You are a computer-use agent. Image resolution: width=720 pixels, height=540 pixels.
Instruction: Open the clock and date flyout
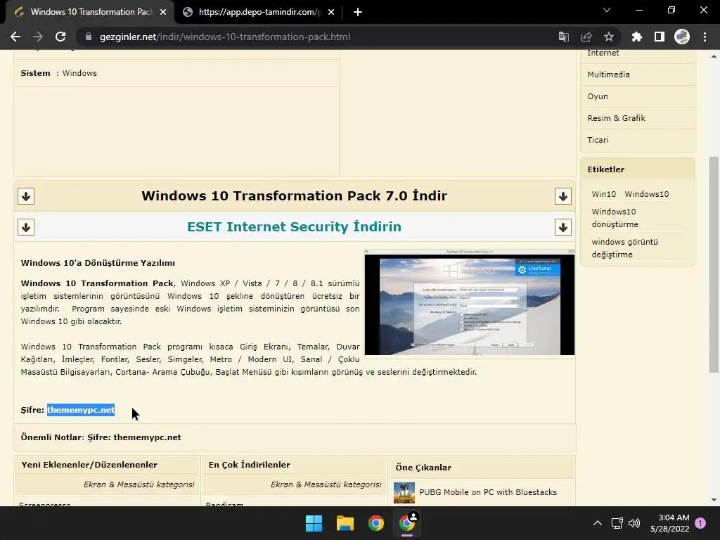(669, 523)
